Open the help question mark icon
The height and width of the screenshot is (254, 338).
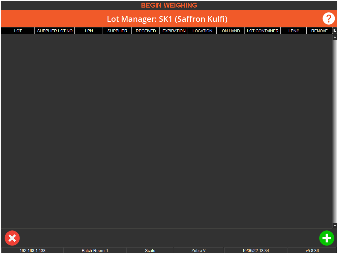pos(328,18)
